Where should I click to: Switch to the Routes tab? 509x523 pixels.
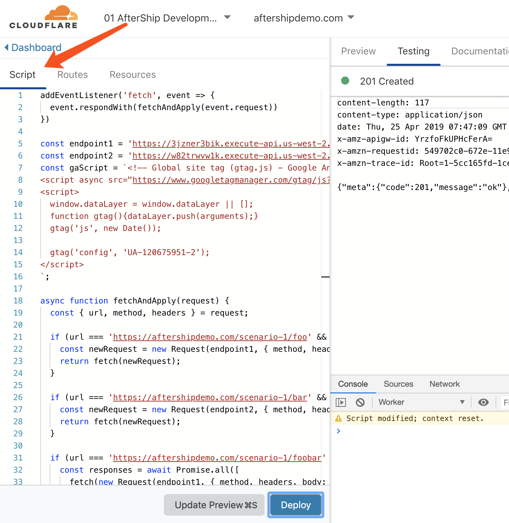(73, 75)
